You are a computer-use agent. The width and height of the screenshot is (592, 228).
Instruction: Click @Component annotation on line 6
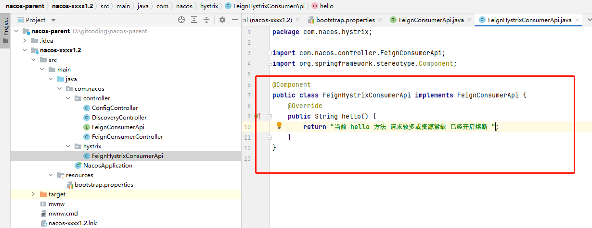(x=292, y=84)
